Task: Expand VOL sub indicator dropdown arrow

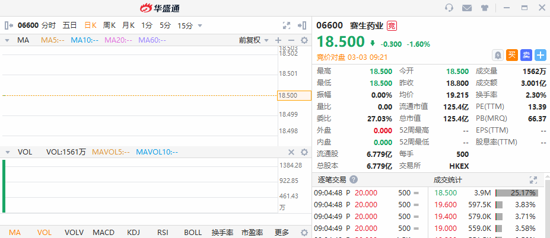Action: tap(7, 152)
